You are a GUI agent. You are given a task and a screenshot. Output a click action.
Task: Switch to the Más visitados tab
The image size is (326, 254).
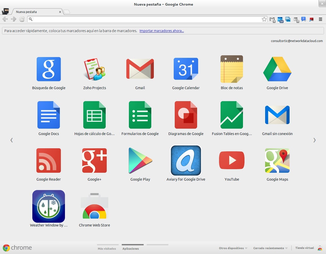click(x=107, y=248)
